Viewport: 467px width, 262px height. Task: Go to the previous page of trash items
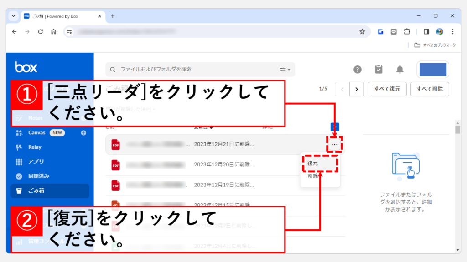pyautogui.click(x=342, y=89)
